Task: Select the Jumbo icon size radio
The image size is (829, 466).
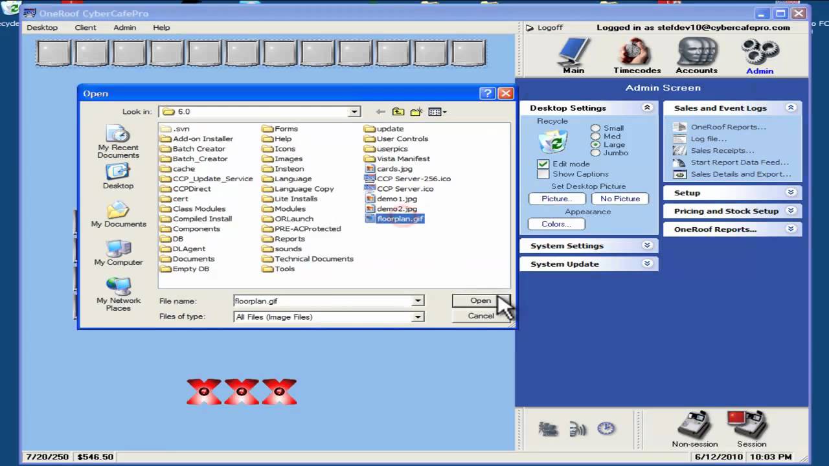Action: click(595, 153)
